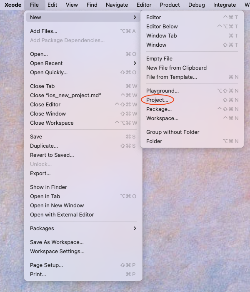Select File from Template... option
Screen dimensions: 250x292
(x=171, y=77)
